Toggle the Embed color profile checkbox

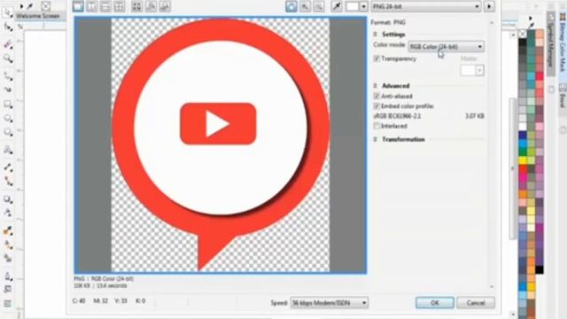click(x=377, y=106)
